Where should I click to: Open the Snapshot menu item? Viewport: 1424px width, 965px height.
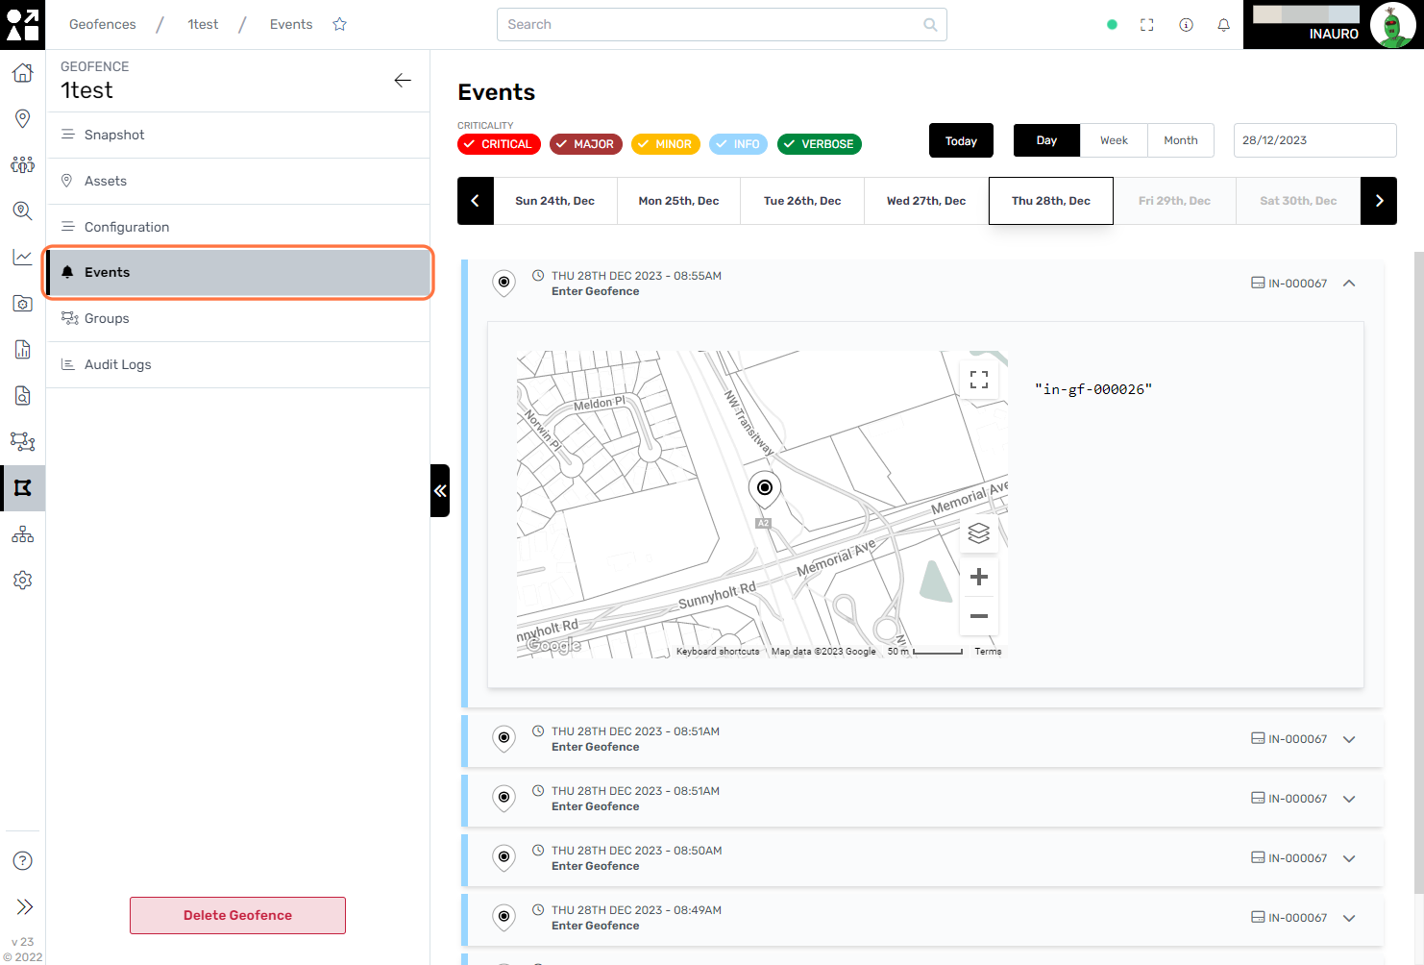[x=238, y=136]
